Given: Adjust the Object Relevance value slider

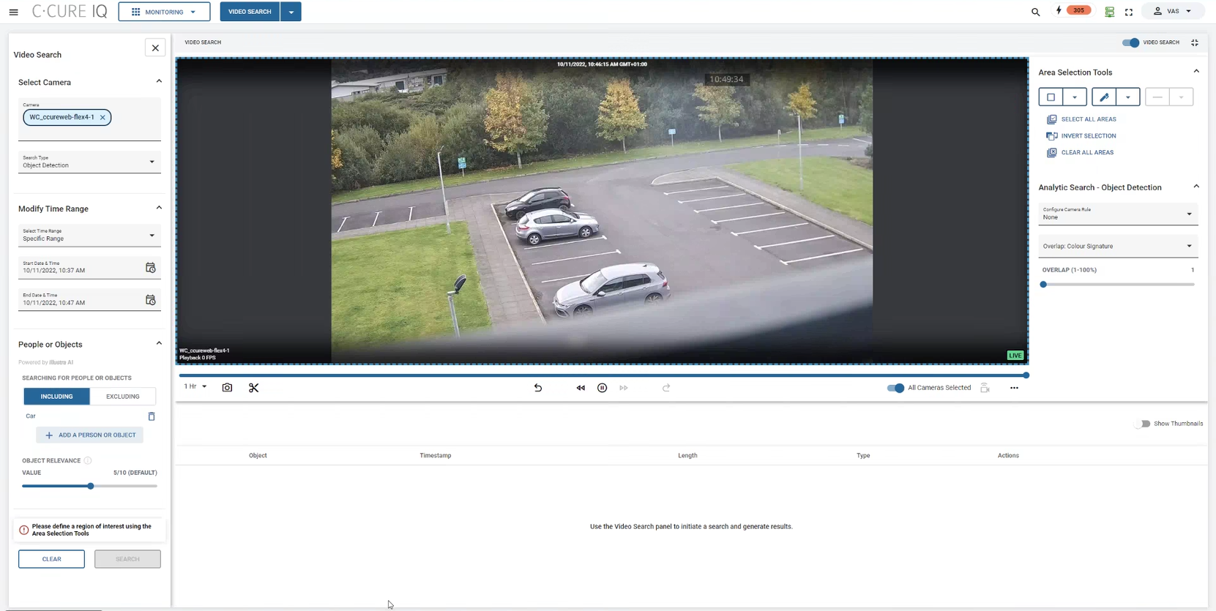Looking at the screenshot, I should [x=91, y=486].
